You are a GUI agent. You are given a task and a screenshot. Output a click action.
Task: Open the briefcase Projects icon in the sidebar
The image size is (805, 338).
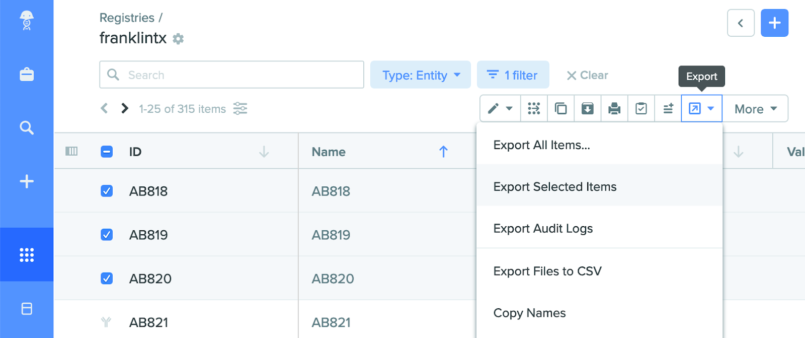coord(27,75)
